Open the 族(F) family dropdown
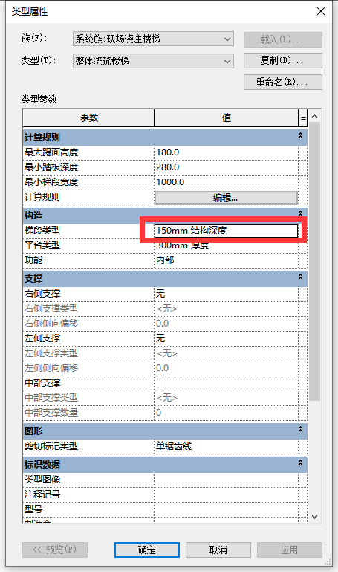The height and width of the screenshot is (572, 338). (153, 39)
